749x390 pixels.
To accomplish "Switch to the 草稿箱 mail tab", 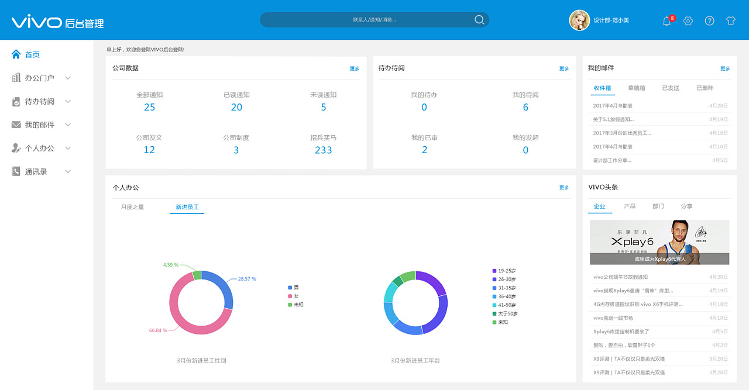I will [x=637, y=88].
